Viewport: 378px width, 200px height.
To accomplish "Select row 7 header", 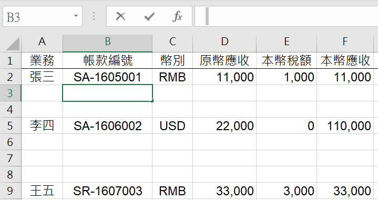I will (x=11, y=158).
